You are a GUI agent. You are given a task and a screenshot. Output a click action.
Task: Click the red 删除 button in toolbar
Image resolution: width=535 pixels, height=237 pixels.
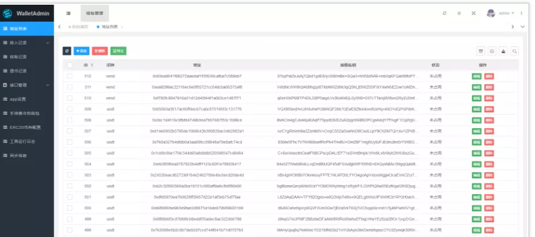(x=99, y=51)
